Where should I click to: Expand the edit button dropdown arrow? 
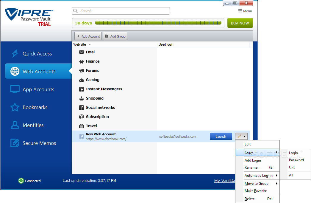[x=245, y=137]
